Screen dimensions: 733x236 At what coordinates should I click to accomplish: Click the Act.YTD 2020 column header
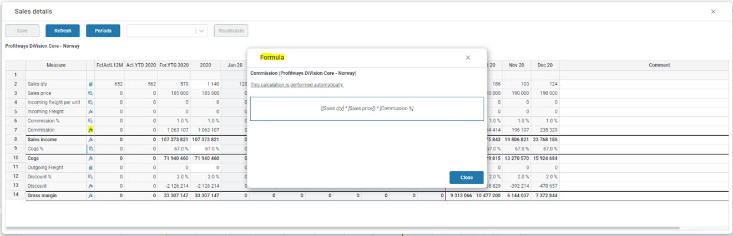141,65
